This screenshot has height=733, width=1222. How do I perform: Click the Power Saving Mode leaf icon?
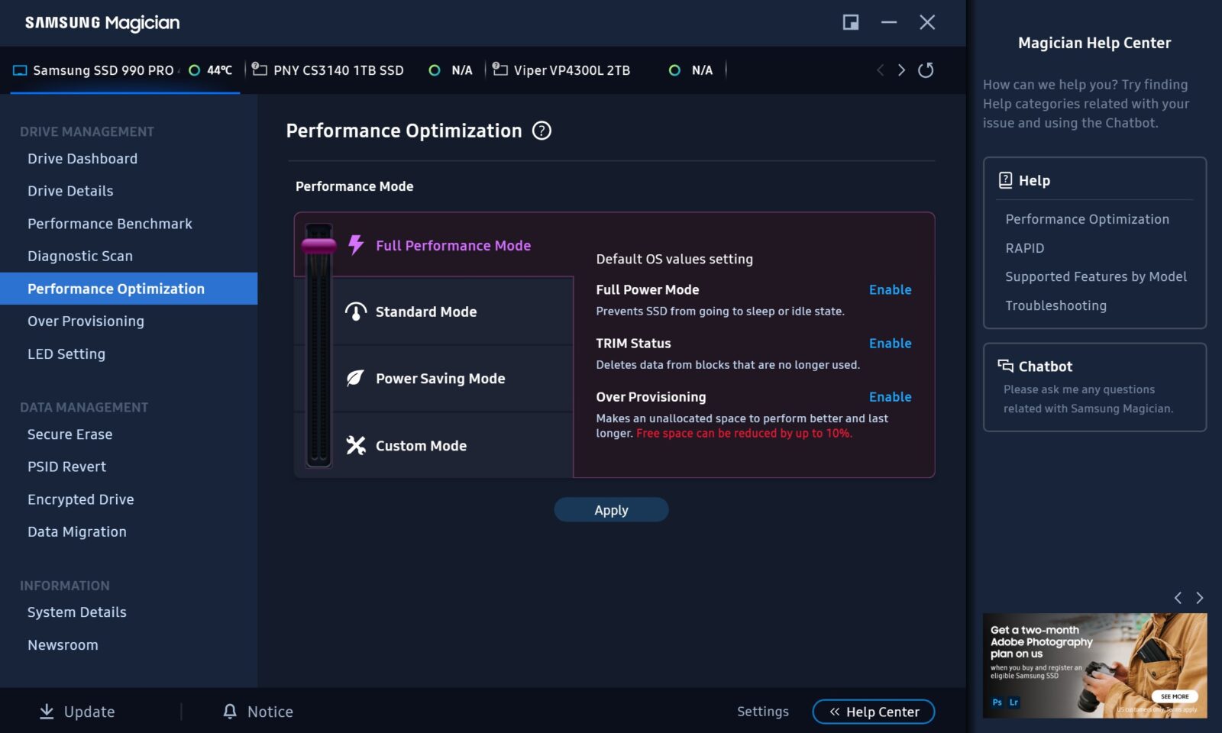[x=356, y=378]
